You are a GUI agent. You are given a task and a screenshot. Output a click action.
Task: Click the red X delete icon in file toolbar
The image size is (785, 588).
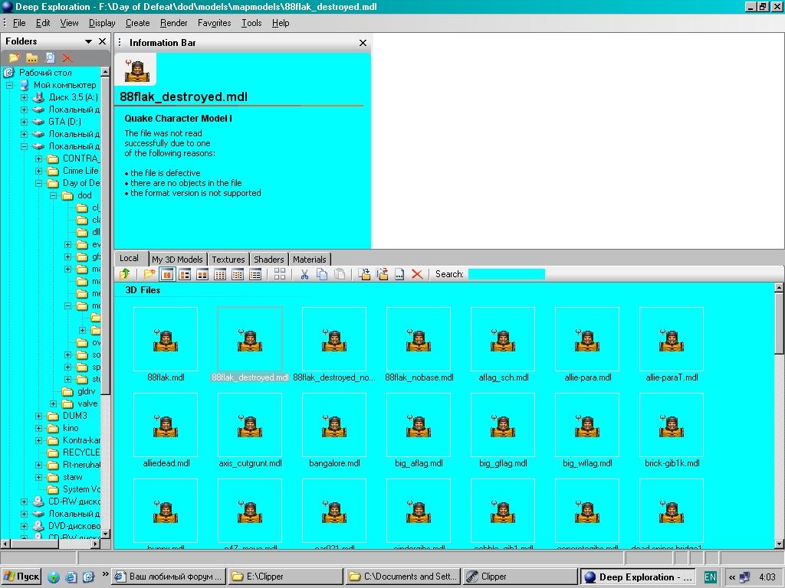(417, 274)
